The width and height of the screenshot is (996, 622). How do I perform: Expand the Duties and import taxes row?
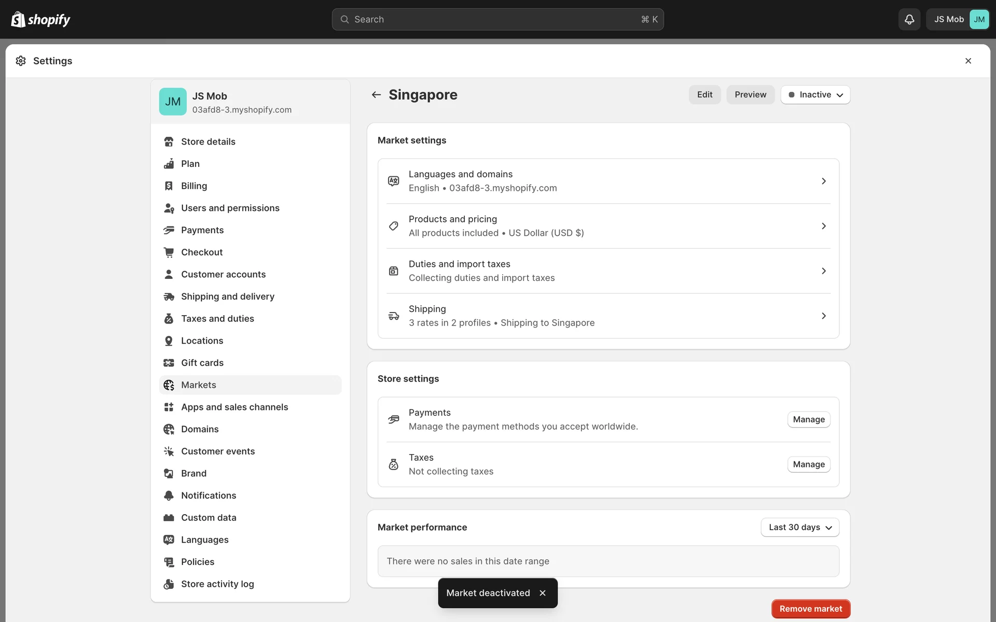click(x=823, y=271)
